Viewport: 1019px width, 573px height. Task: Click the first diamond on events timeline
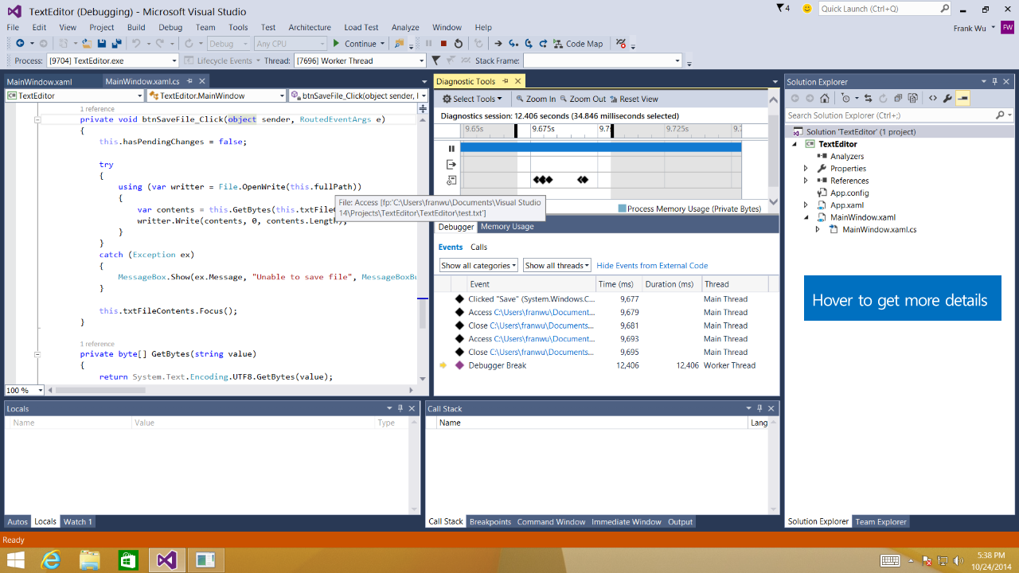pyautogui.click(x=537, y=180)
